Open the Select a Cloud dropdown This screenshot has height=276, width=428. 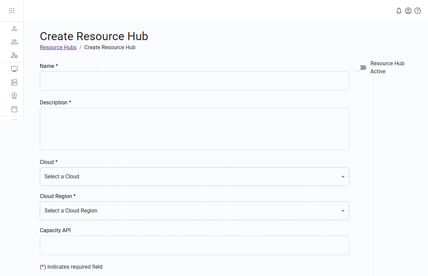(x=194, y=177)
